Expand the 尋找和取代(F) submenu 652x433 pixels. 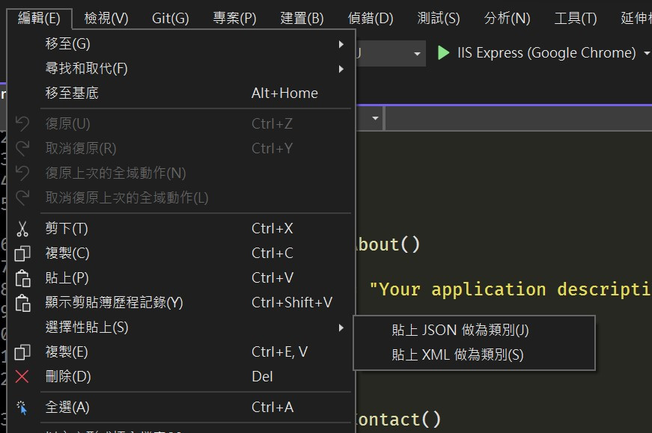pyautogui.click(x=181, y=68)
